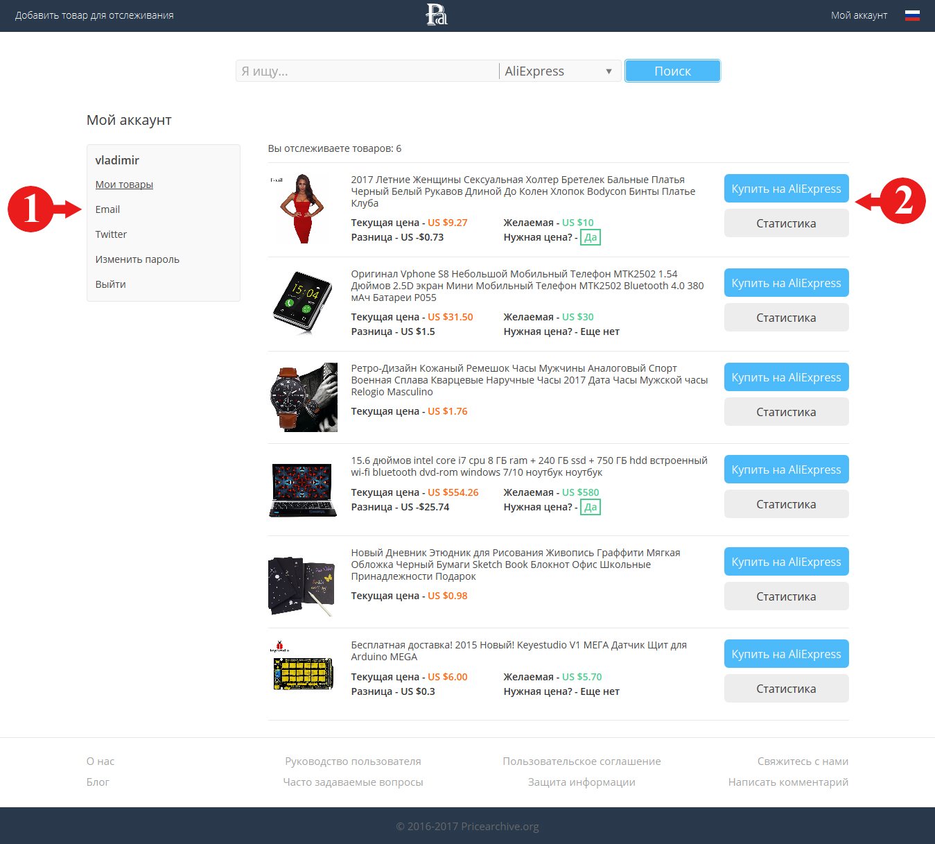Open the 'Бесплатная доставка! 2015' Keyestudio title
Screen dimensions: 935x844
[519, 651]
